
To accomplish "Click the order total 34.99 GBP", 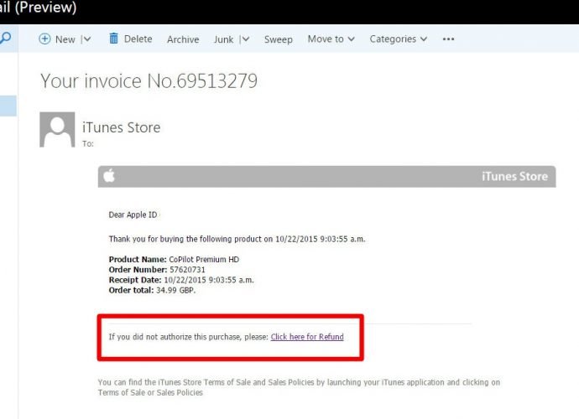I will 175,290.
